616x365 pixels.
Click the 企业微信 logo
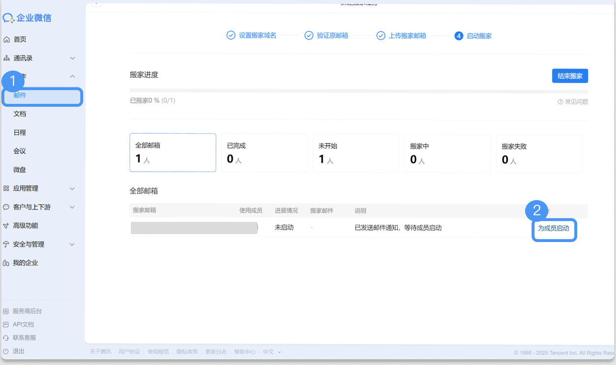[27, 18]
